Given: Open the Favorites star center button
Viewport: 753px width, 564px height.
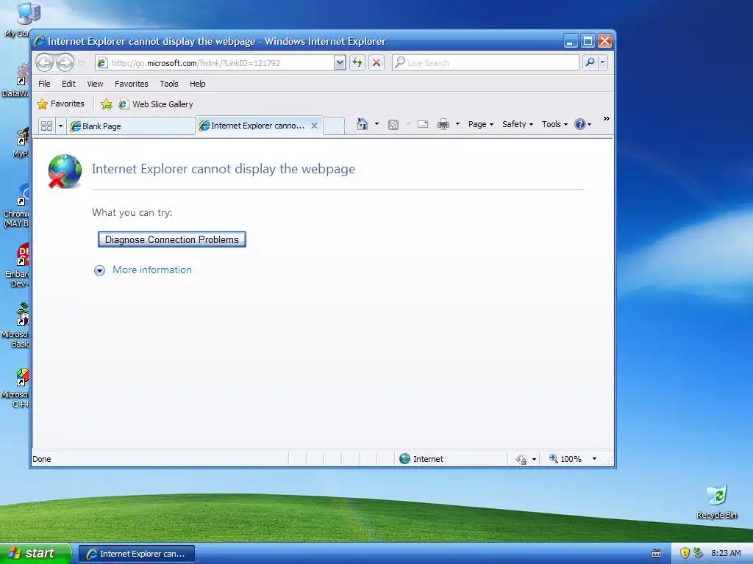Looking at the screenshot, I should [x=60, y=104].
